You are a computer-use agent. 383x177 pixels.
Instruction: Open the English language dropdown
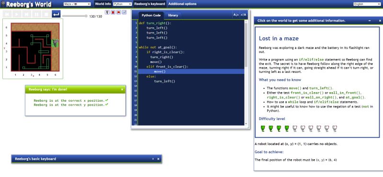tap(367, 4)
